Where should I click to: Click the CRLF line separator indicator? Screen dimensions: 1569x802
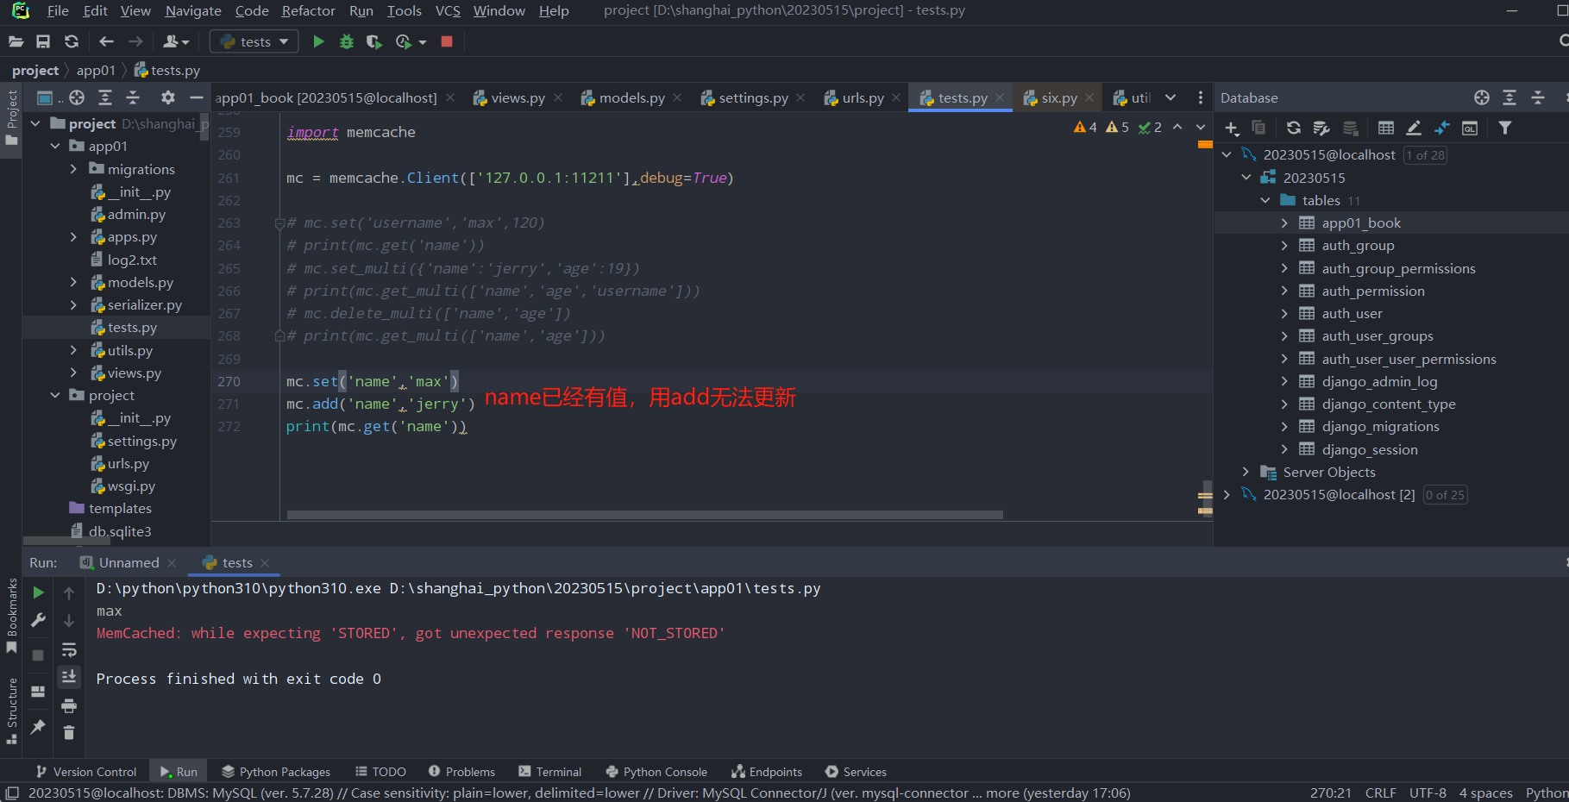click(1380, 793)
